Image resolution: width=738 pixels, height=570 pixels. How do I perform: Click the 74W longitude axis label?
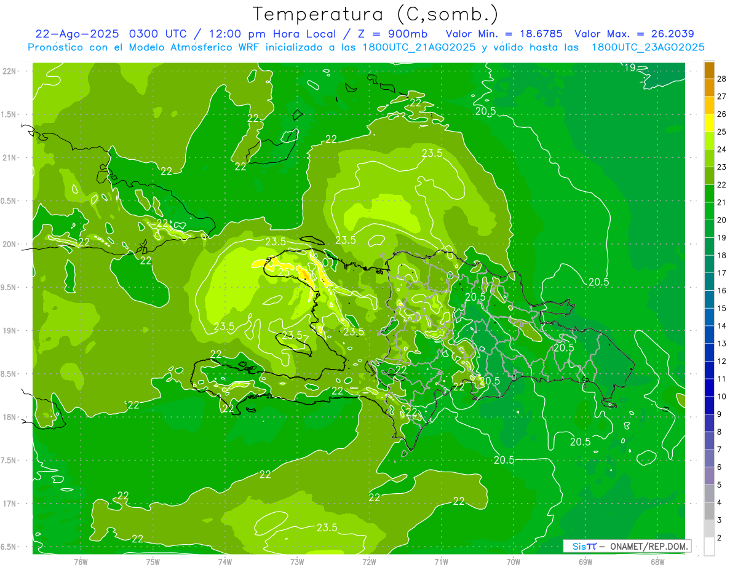pyautogui.click(x=224, y=561)
